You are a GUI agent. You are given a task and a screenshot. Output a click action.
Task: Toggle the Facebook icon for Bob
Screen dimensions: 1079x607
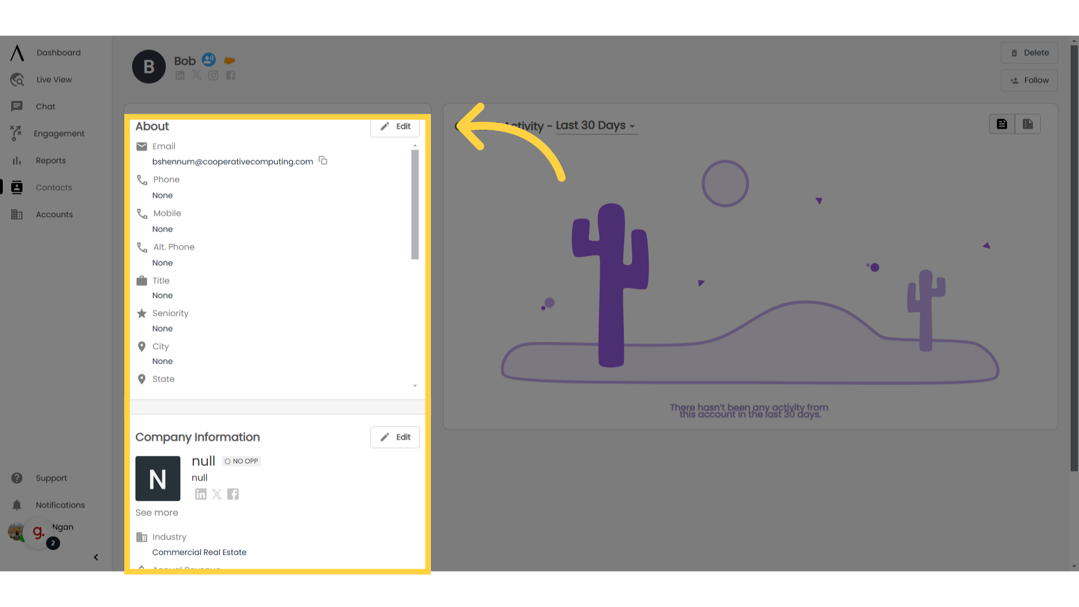coord(230,76)
